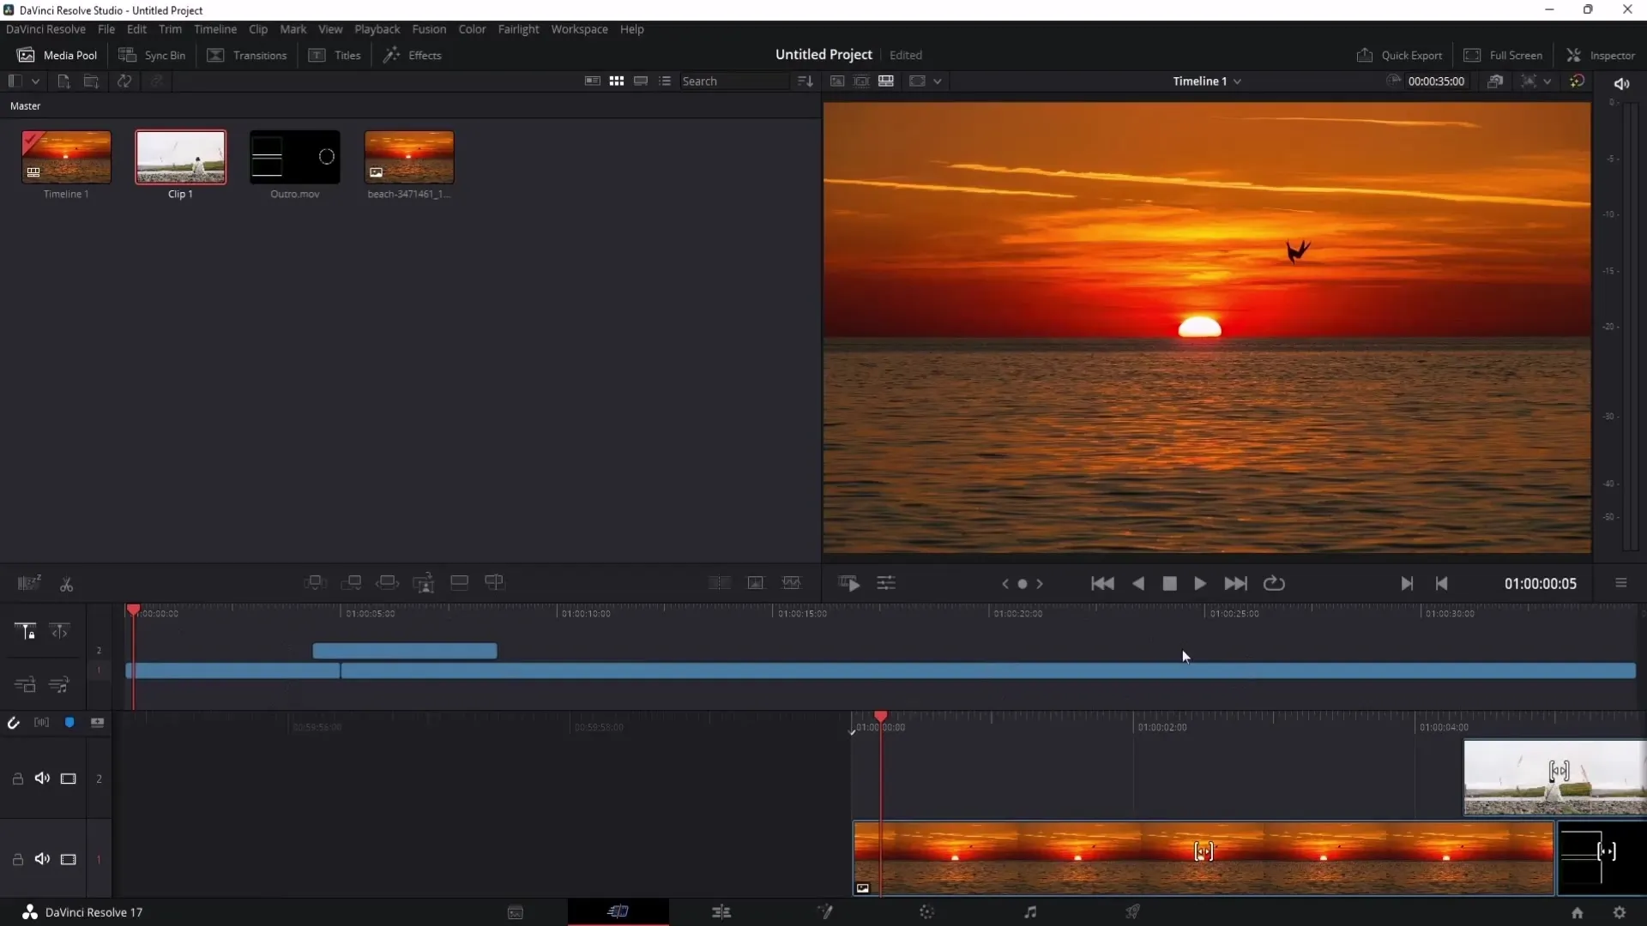Viewport: 1647px width, 926px height.
Task: Open the sort order icon beside Search
Action: (x=805, y=81)
